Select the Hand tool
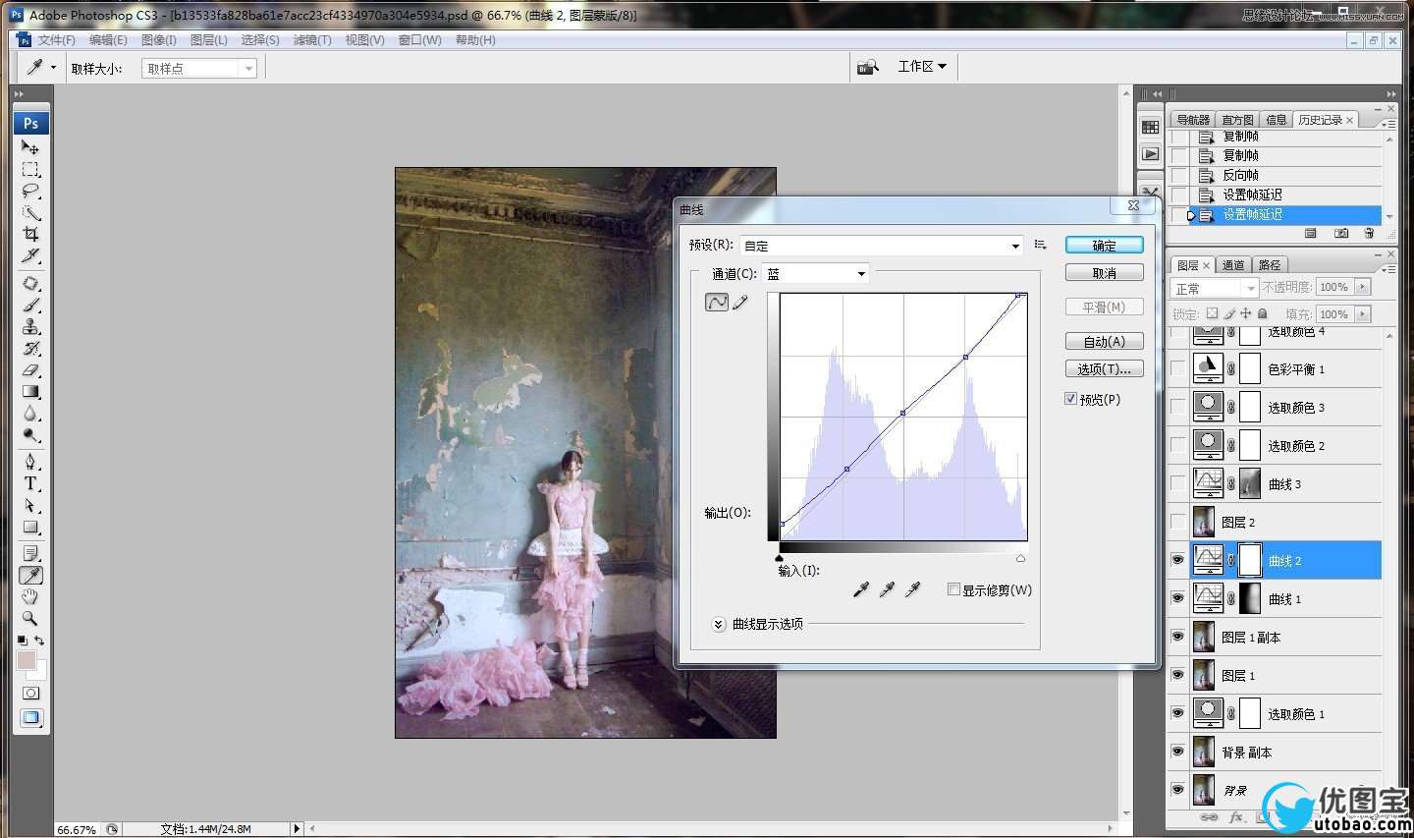This screenshot has height=838, width=1414. [30, 596]
